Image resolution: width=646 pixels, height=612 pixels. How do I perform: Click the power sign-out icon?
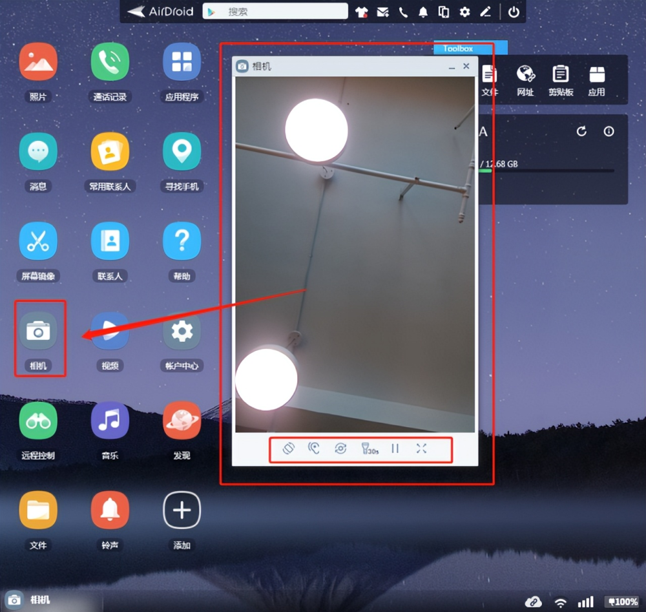click(514, 12)
